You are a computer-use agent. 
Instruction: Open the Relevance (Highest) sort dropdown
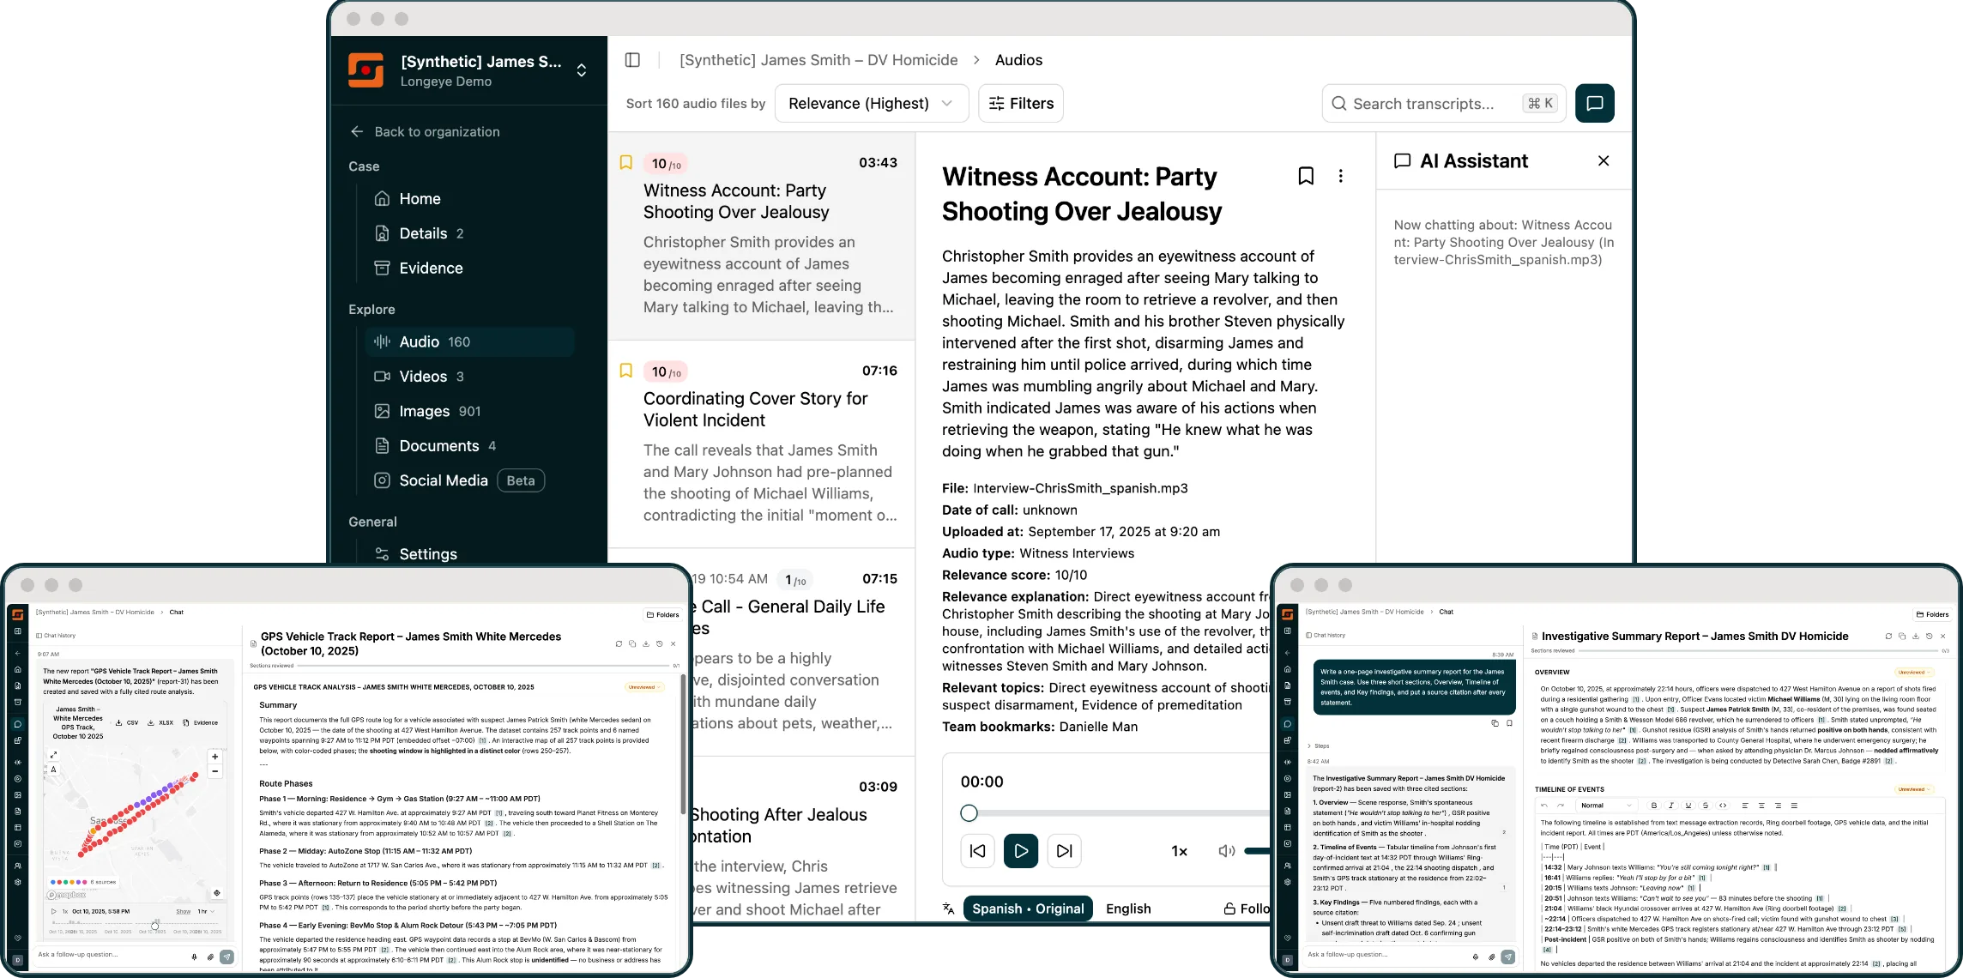pyautogui.click(x=872, y=103)
